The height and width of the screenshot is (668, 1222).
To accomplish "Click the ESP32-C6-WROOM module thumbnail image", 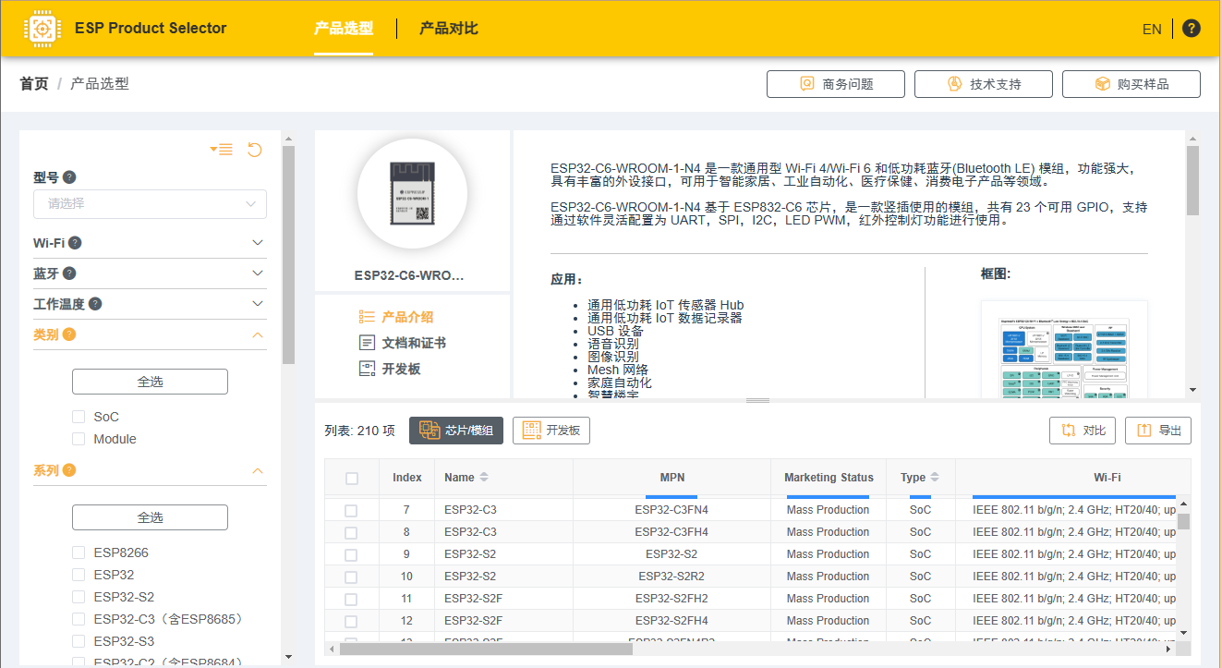I will (x=412, y=194).
